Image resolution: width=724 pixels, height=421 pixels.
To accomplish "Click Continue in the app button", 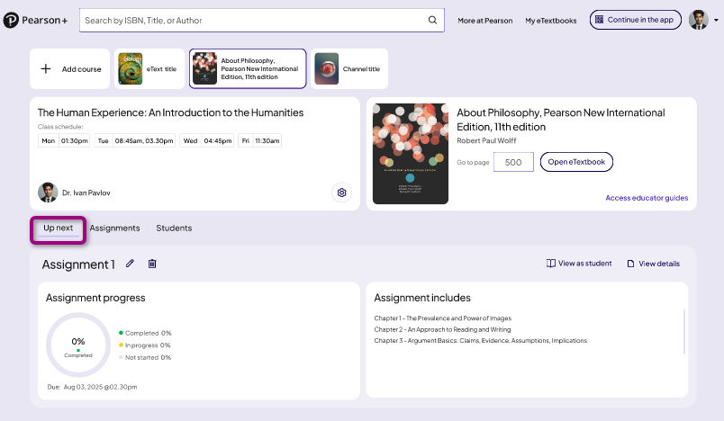I will coord(636,20).
